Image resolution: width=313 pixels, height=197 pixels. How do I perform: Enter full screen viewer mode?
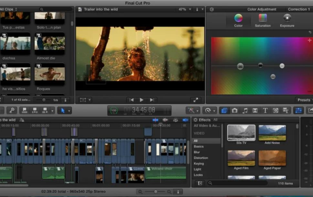coord(196,100)
